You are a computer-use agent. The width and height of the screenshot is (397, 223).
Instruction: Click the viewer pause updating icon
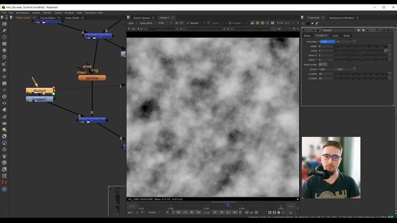tap(272, 23)
